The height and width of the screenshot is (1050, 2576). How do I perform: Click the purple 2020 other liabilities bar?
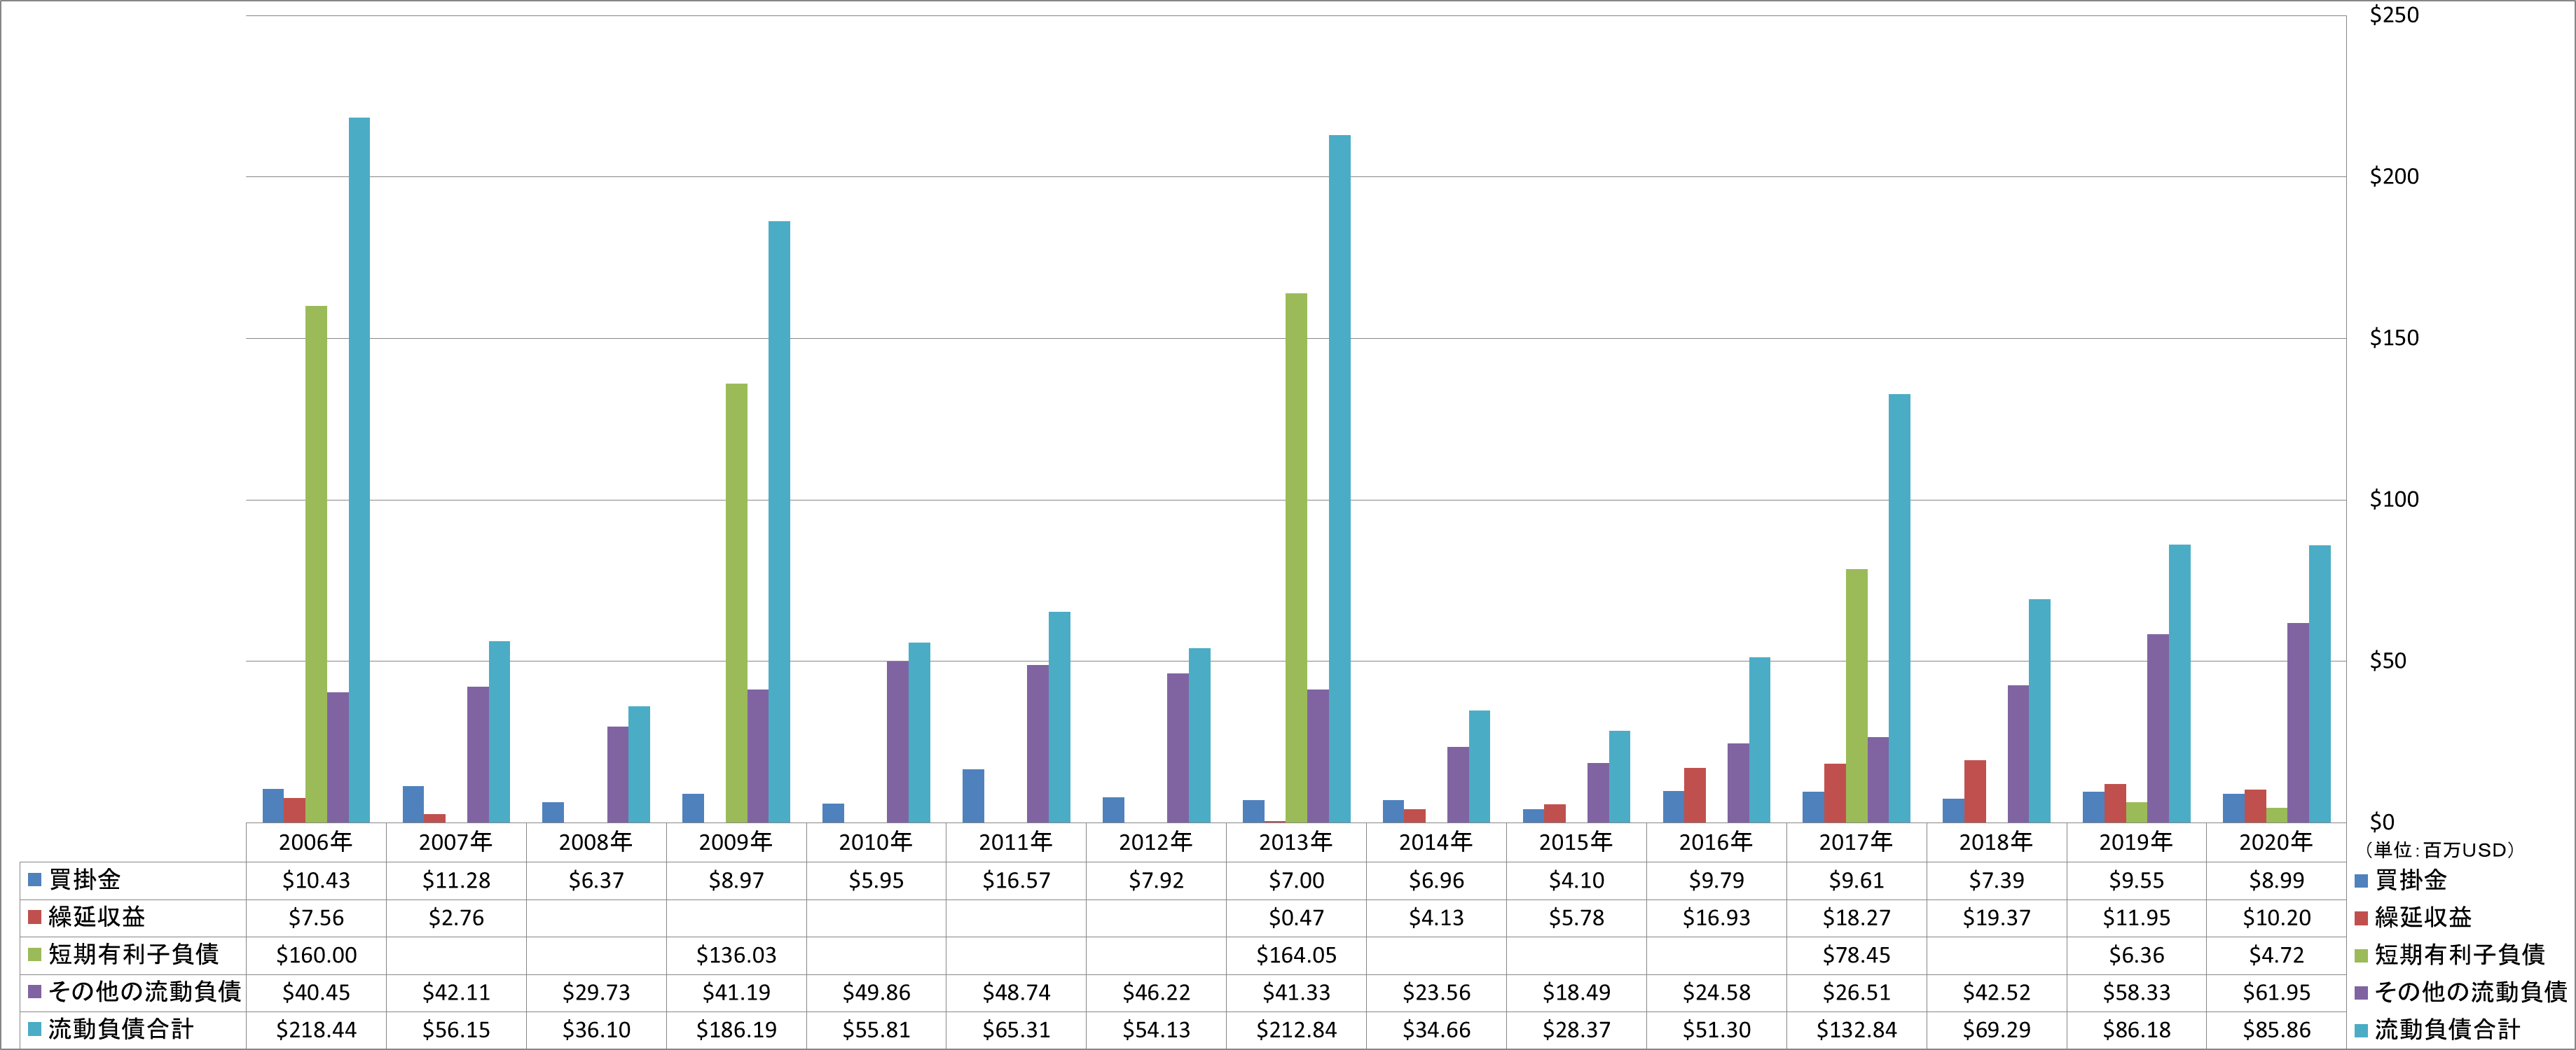[2298, 722]
